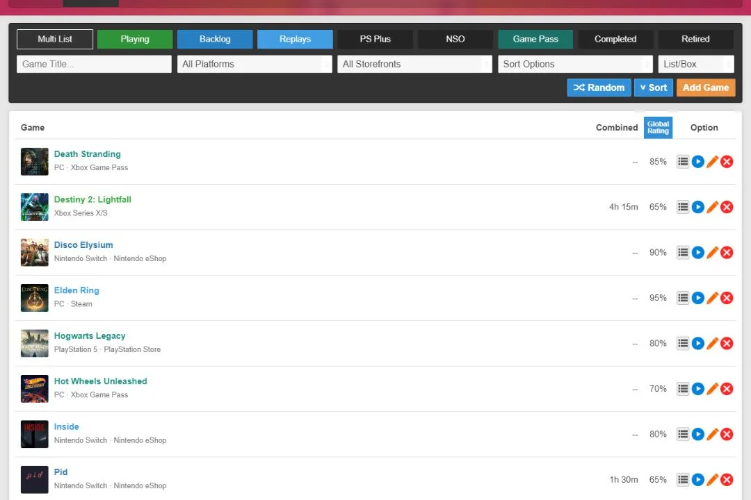
Task: Open list icon for Hogwarts Legacy
Action: click(x=683, y=344)
